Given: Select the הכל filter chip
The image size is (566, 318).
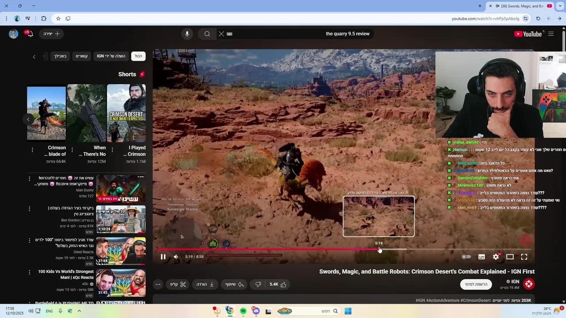Looking at the screenshot, I should click(x=138, y=56).
